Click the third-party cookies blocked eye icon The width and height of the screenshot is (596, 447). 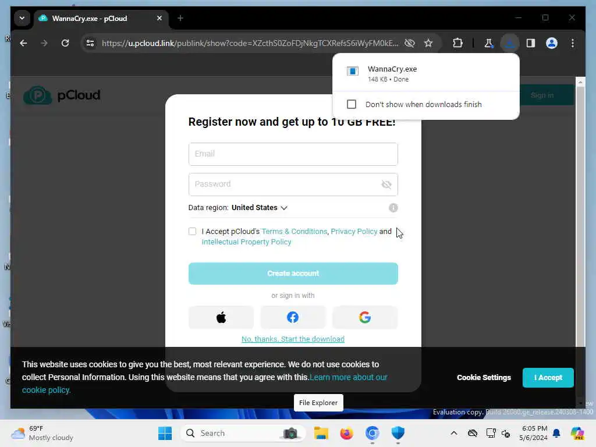point(409,43)
